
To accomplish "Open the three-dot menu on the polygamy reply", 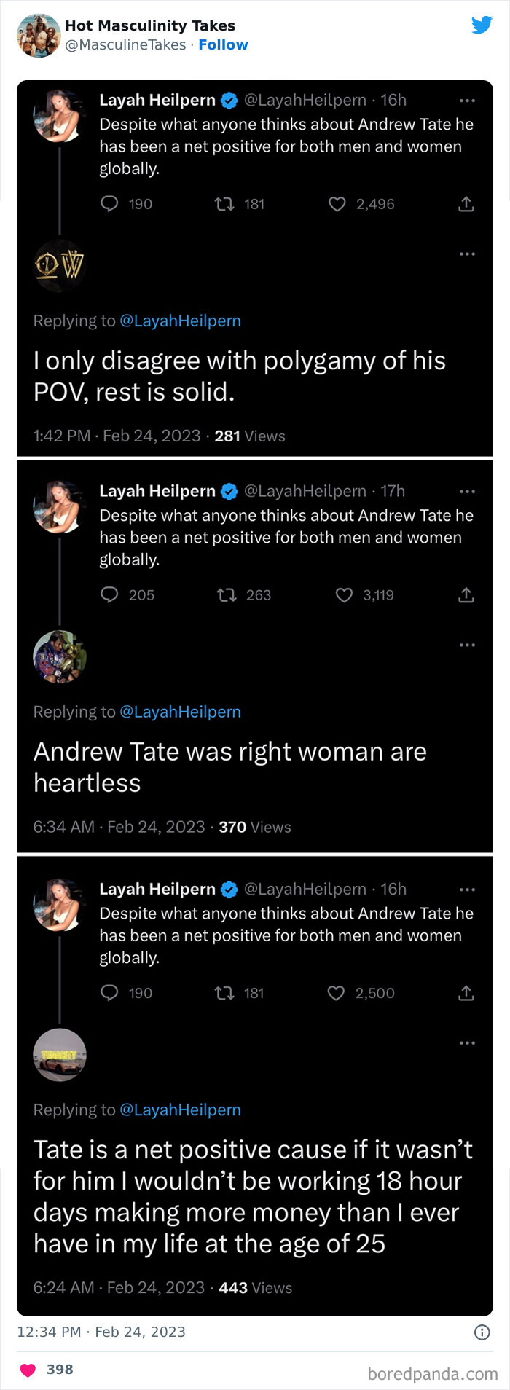I will coord(466,253).
